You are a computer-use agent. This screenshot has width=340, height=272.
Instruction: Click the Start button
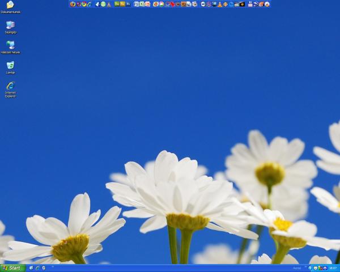click(12, 268)
